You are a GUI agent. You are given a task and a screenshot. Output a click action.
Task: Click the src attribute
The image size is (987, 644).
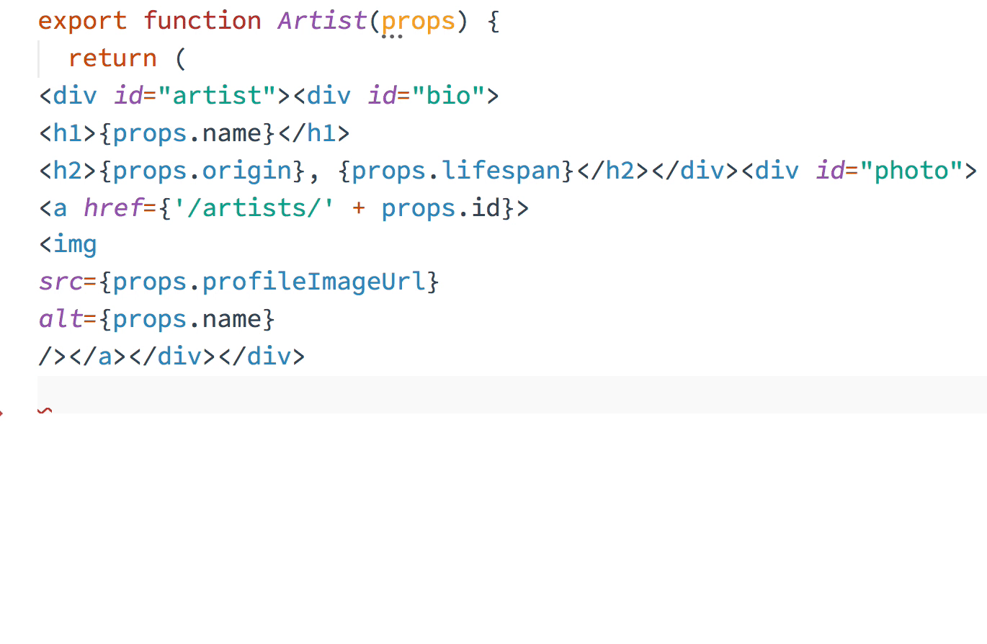pyautogui.click(x=61, y=282)
